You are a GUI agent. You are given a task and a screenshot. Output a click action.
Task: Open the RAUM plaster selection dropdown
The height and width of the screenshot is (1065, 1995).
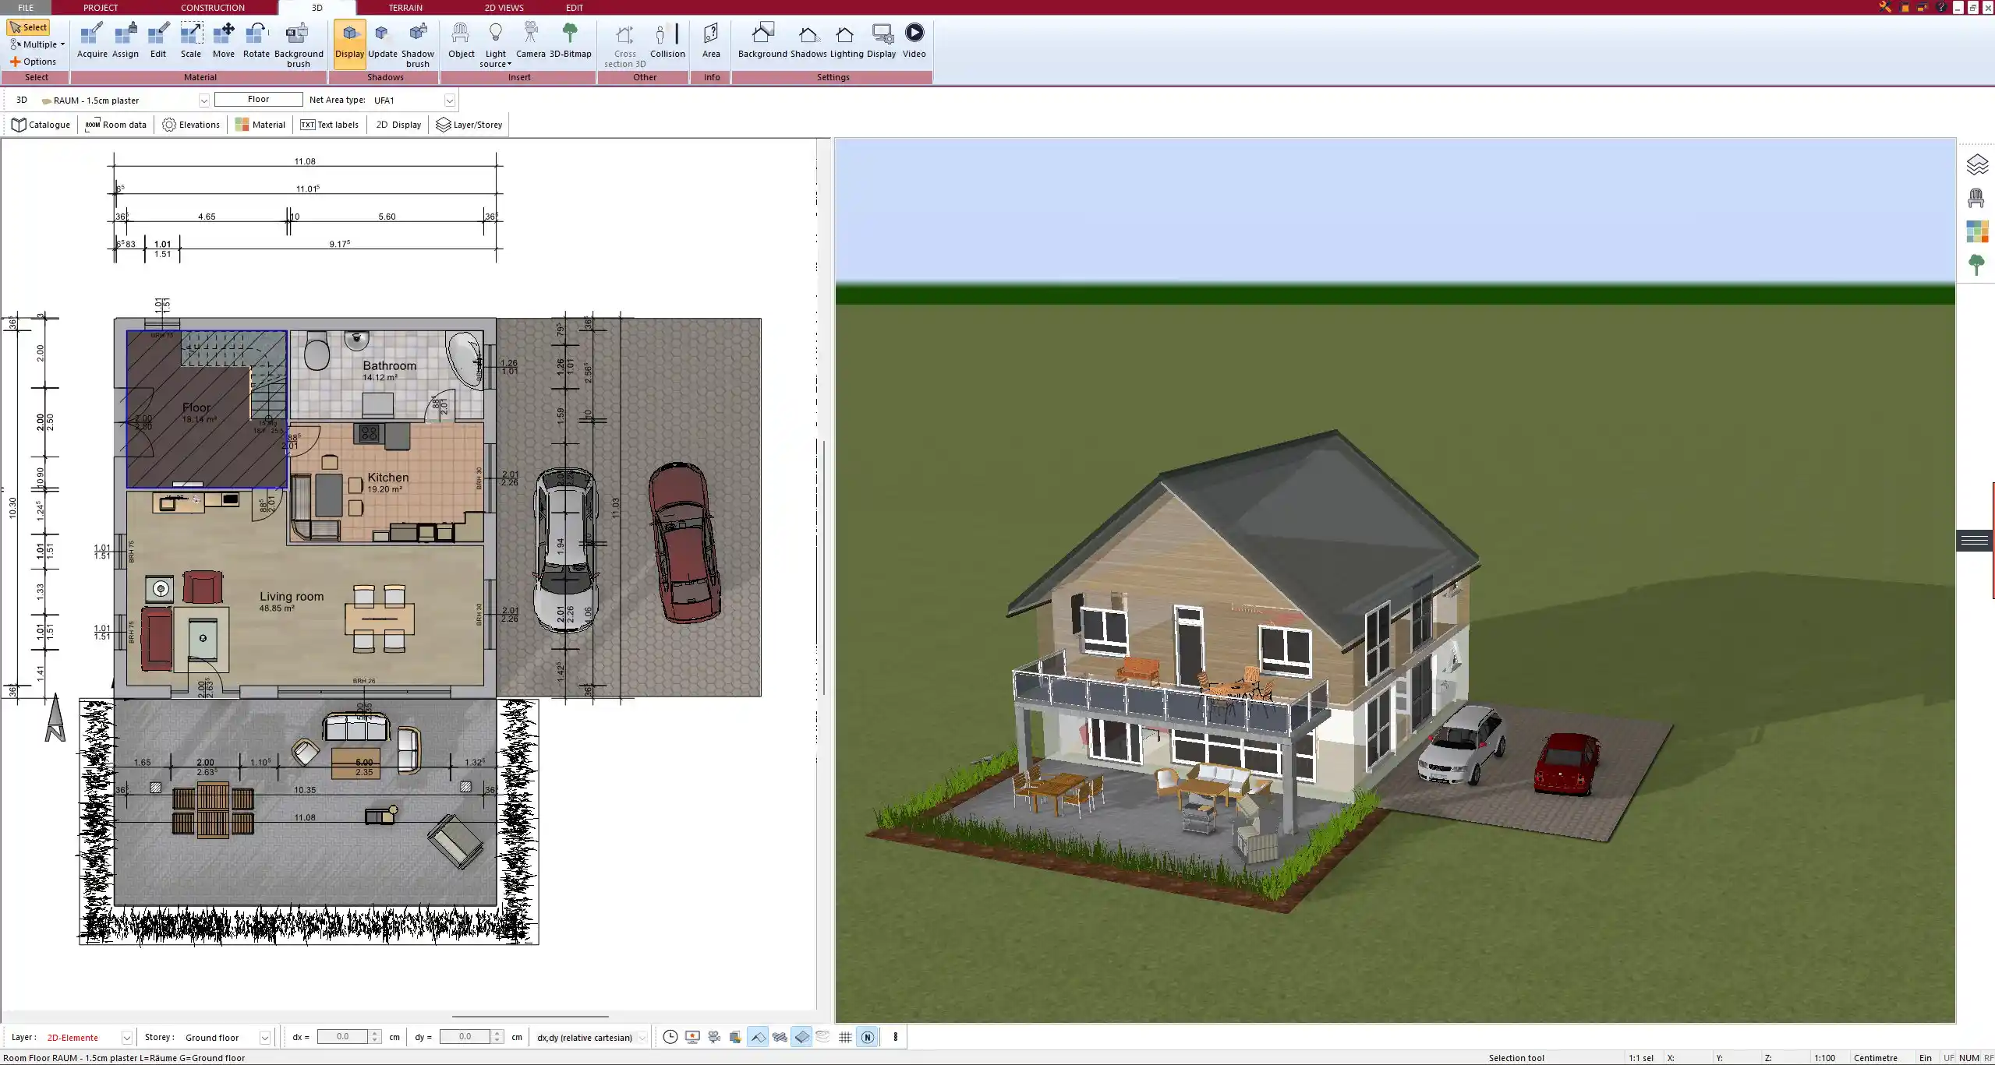pos(203,100)
